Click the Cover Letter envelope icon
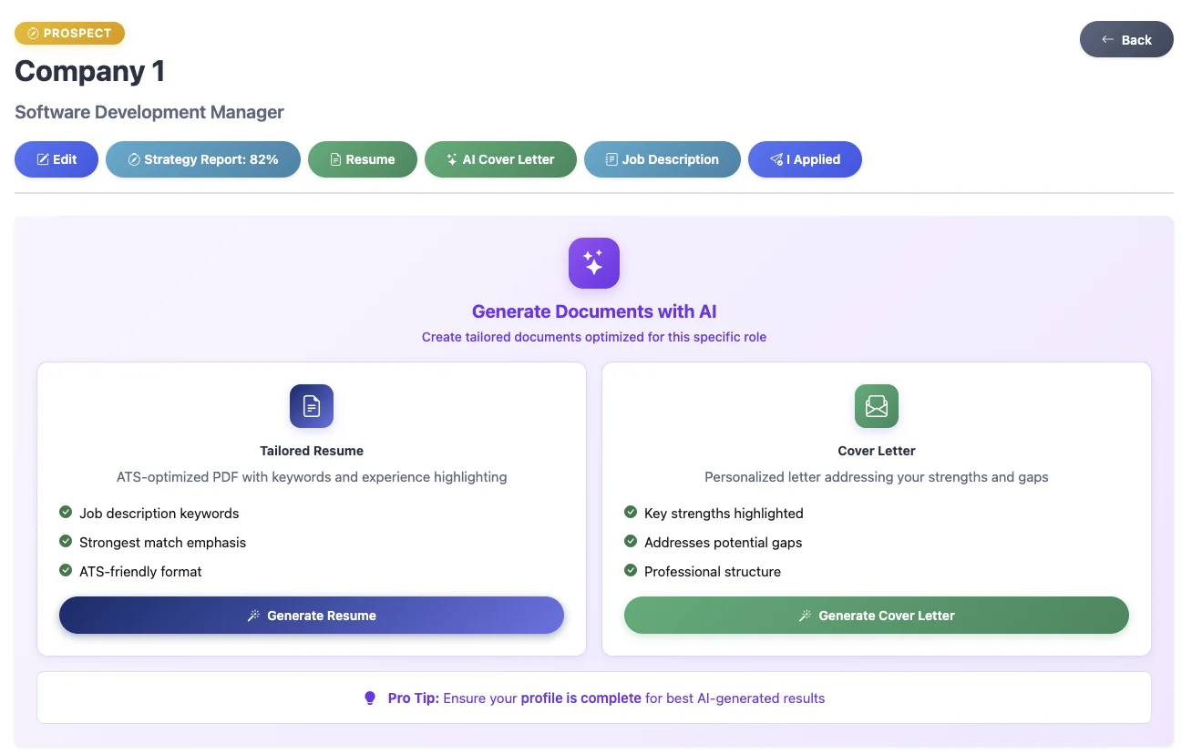This screenshot has width=1202, height=754. tap(875, 406)
